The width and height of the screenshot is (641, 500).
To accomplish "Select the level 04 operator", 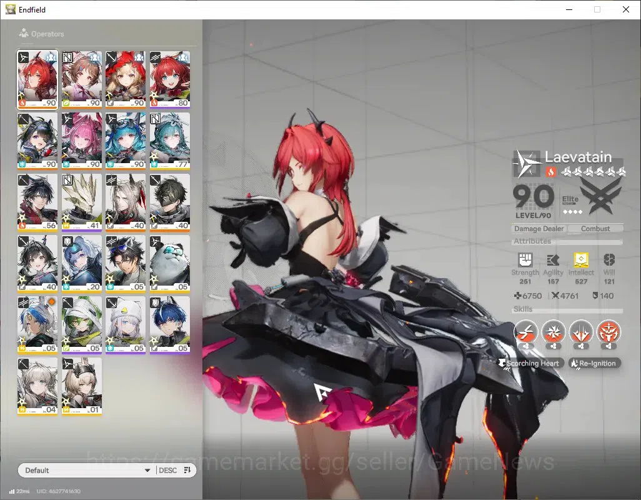I will 37,386.
